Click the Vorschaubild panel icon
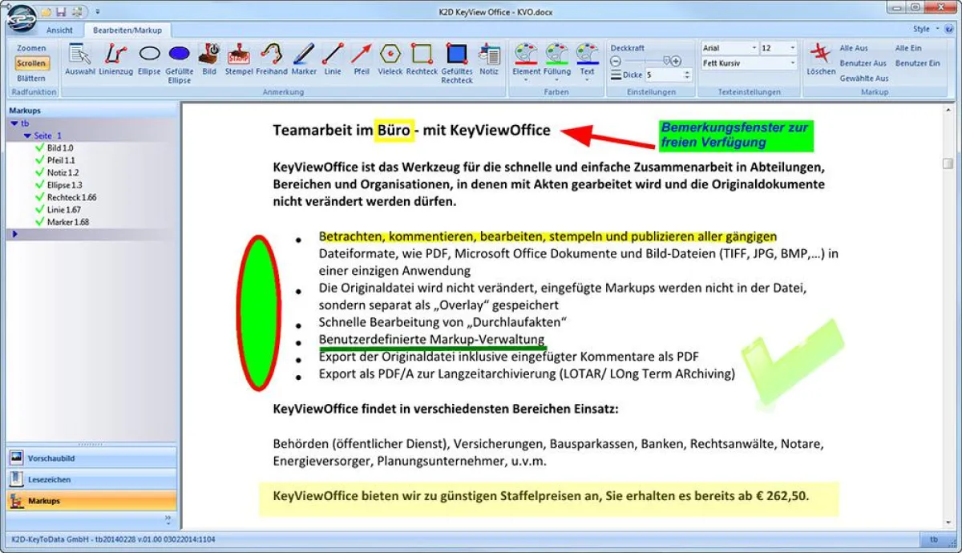Screen dimensions: 962x553 click(16, 458)
